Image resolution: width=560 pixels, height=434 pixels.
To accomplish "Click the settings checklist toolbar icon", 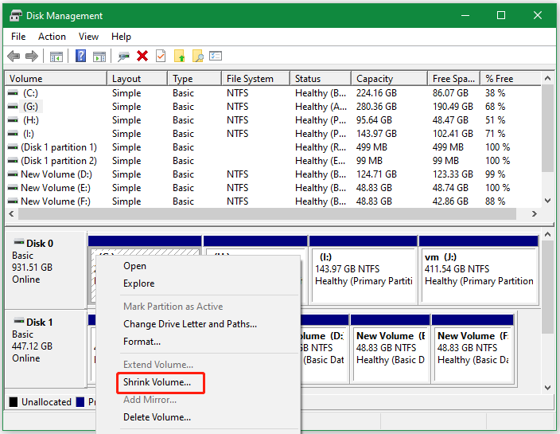I will click(x=216, y=56).
